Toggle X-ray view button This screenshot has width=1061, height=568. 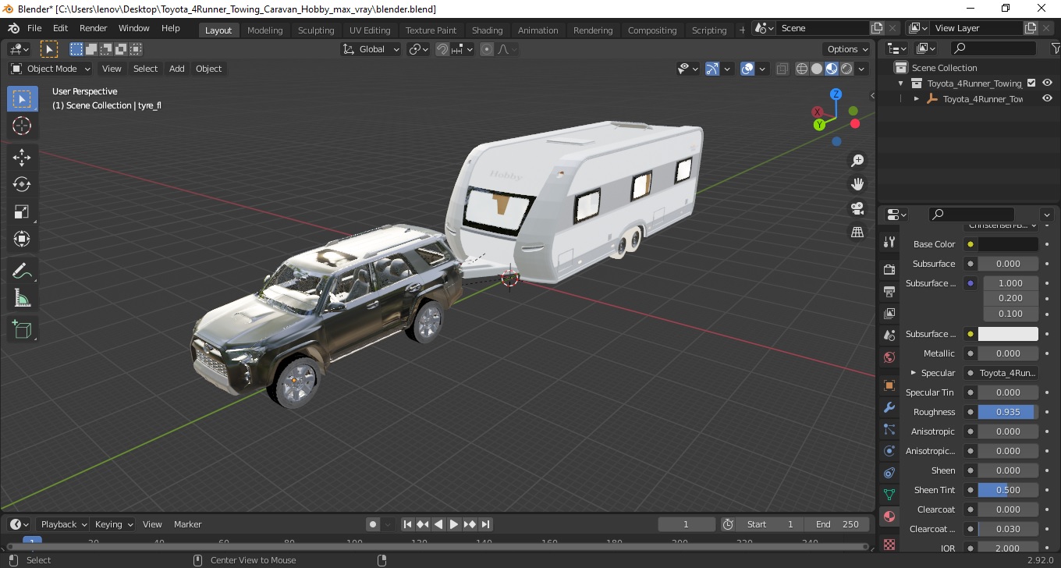pos(782,69)
